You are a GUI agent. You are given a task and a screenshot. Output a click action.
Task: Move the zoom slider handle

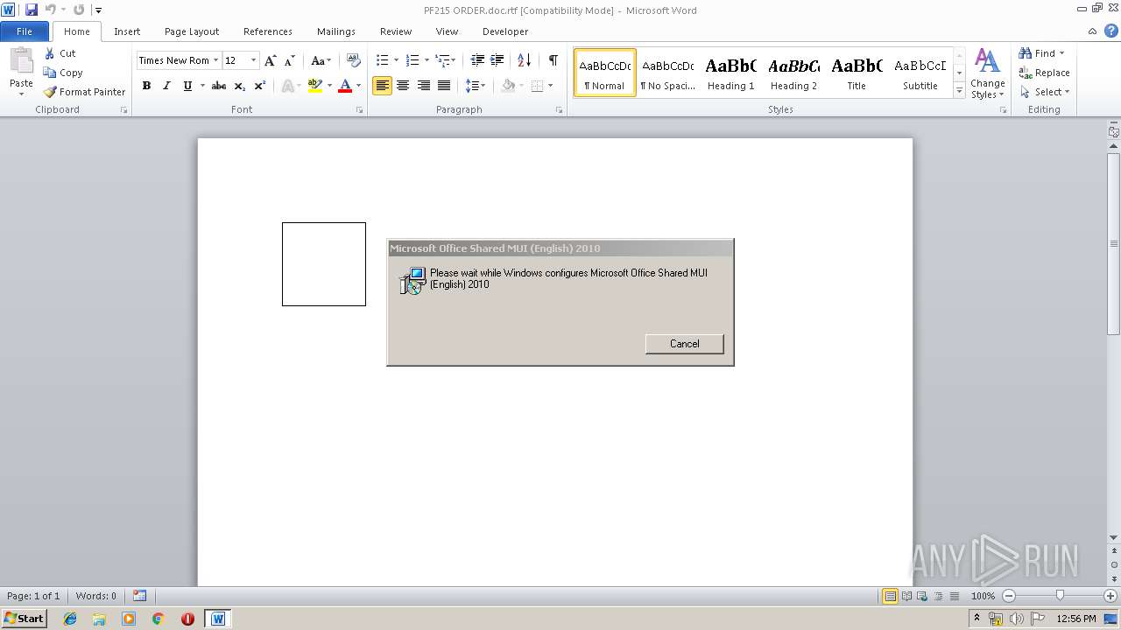pos(1060,596)
